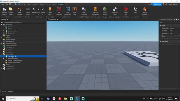
Task: Collapse the Data section in Properties
Action: 161,25
